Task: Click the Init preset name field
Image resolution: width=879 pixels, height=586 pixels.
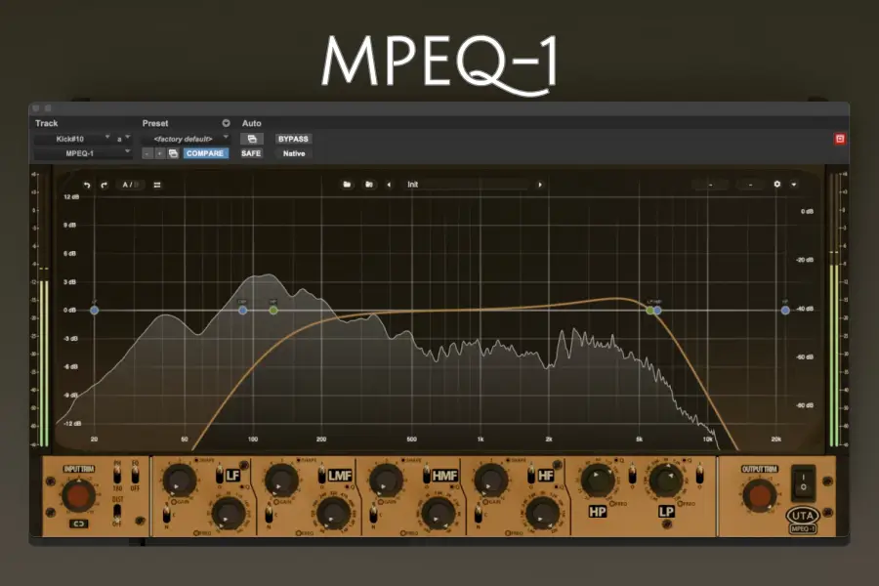Action: pos(465,185)
